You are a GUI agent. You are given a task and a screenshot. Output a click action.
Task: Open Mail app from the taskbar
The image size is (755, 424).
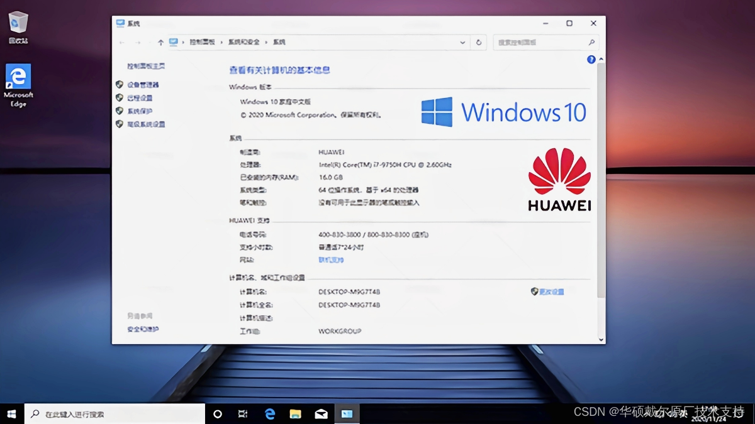pyautogui.click(x=321, y=414)
